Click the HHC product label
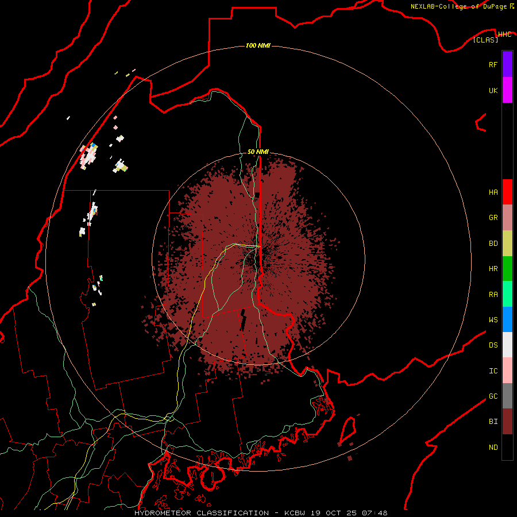 point(504,34)
